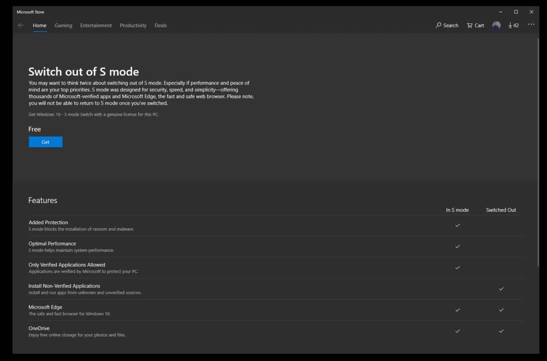Select the Optimal Performance feature title
This screenshot has width=547, height=361.
pos(52,244)
